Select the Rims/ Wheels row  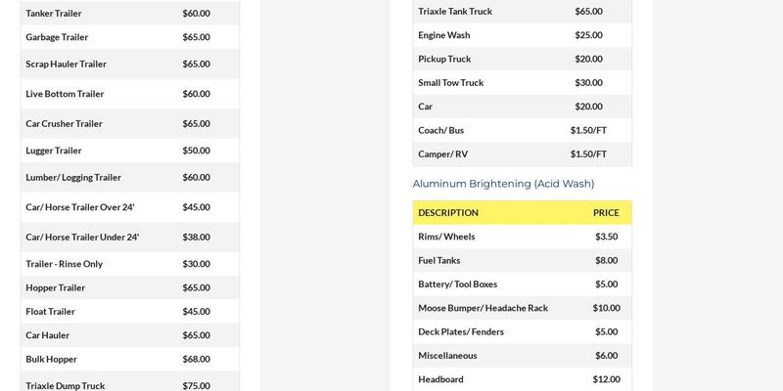[445, 237]
